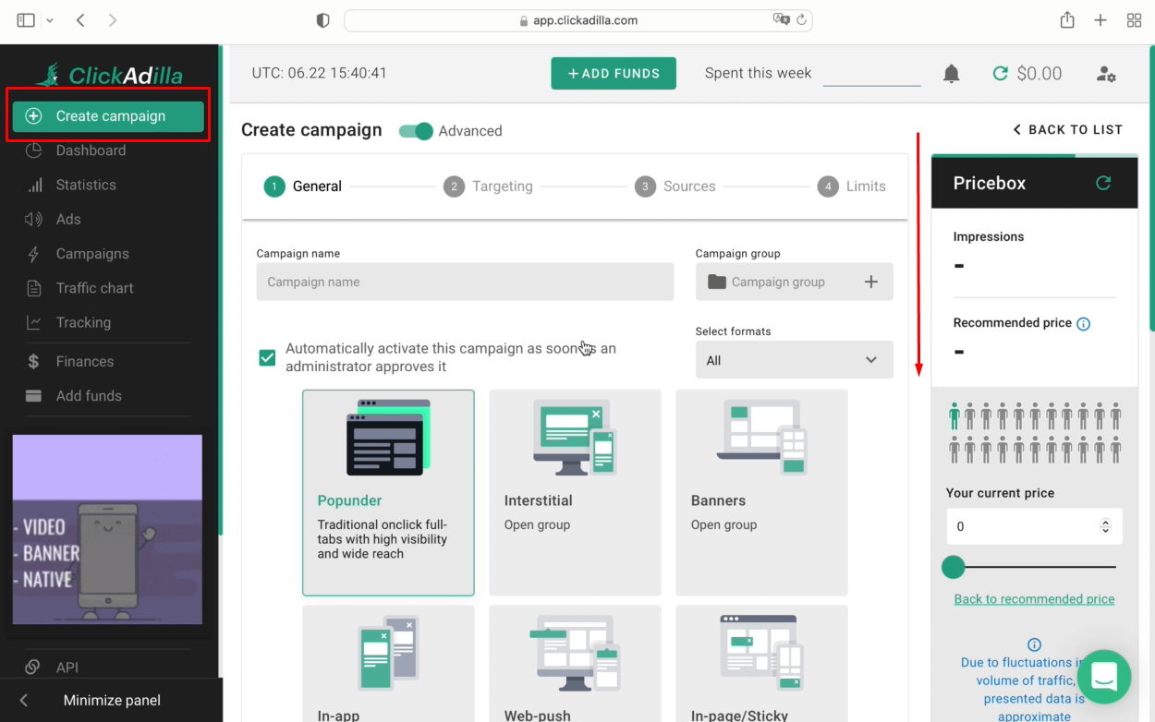Screen dimensions: 1155x722
Task: Open Statistics in the sidebar menu
Action: (86, 185)
